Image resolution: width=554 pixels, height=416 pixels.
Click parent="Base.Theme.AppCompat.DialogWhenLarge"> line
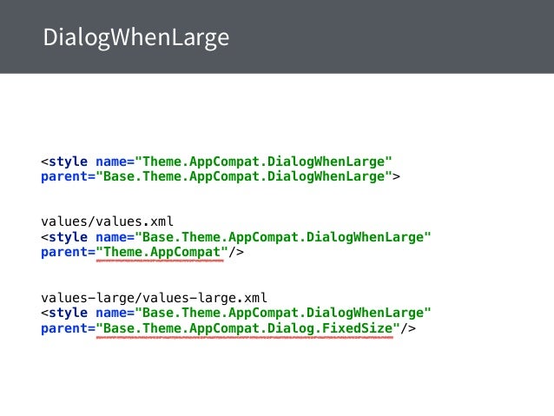click(221, 176)
